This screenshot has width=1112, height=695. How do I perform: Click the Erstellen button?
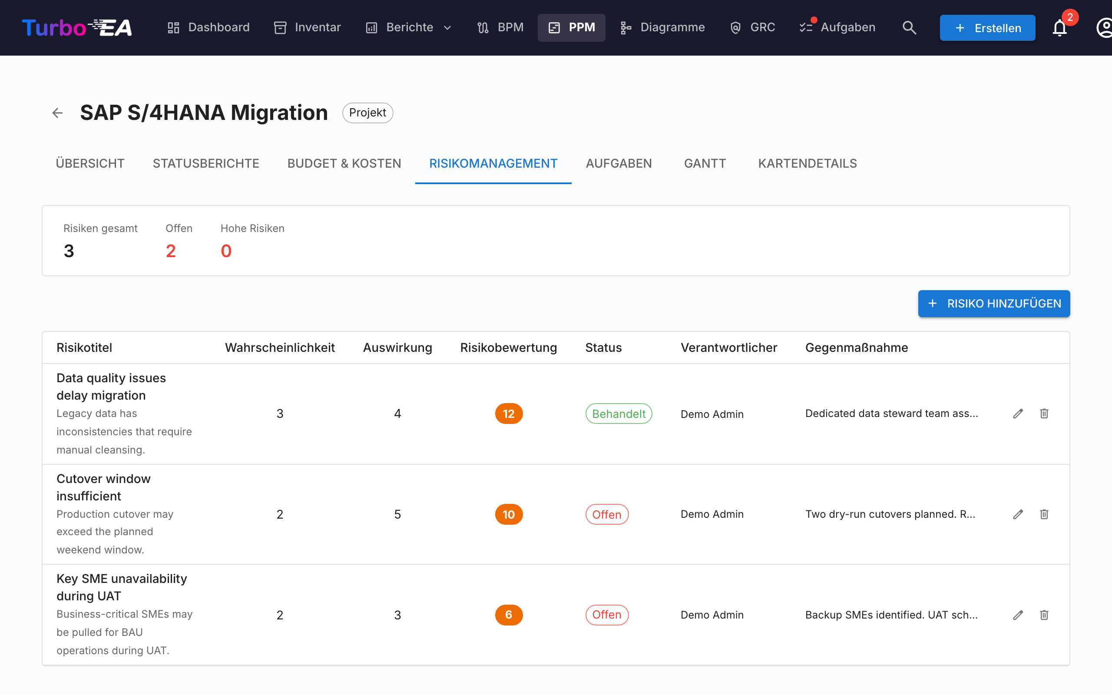click(987, 28)
